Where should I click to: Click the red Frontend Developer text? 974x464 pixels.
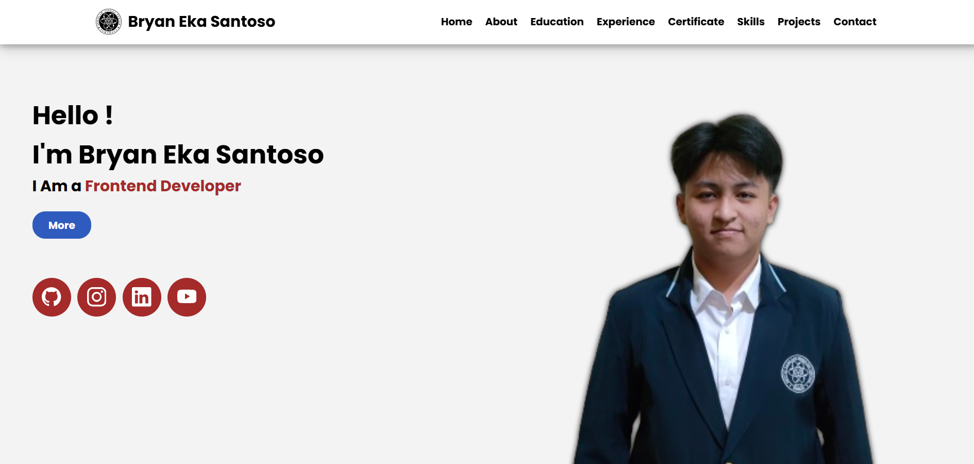[163, 186]
